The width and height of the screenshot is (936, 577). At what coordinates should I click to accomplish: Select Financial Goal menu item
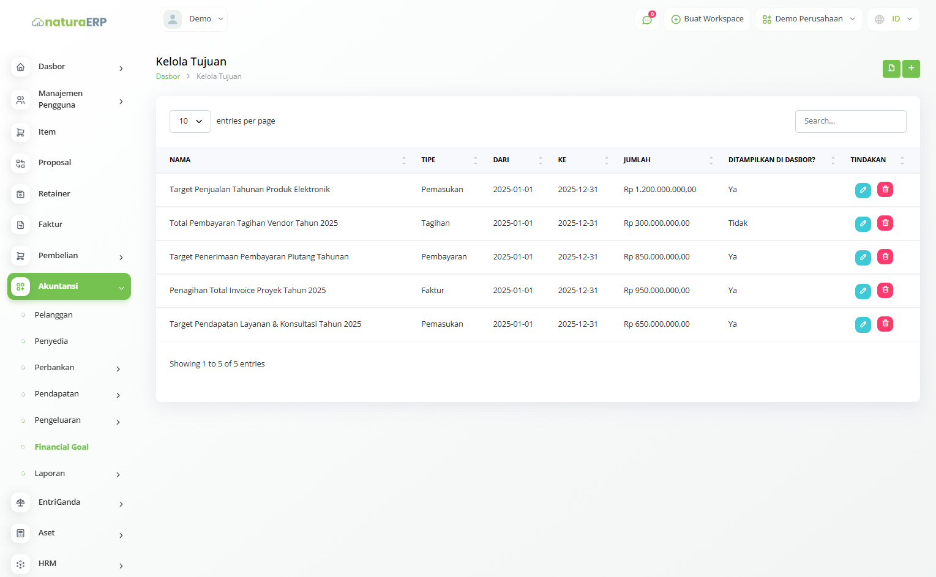tap(61, 447)
